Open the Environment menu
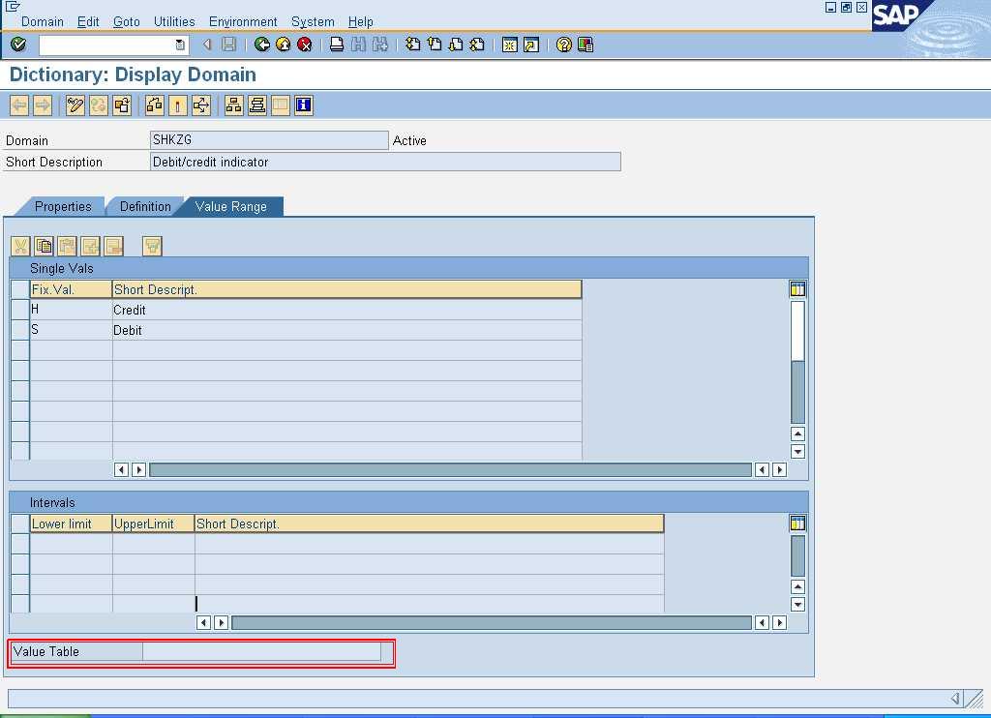The image size is (991, 718). [243, 21]
